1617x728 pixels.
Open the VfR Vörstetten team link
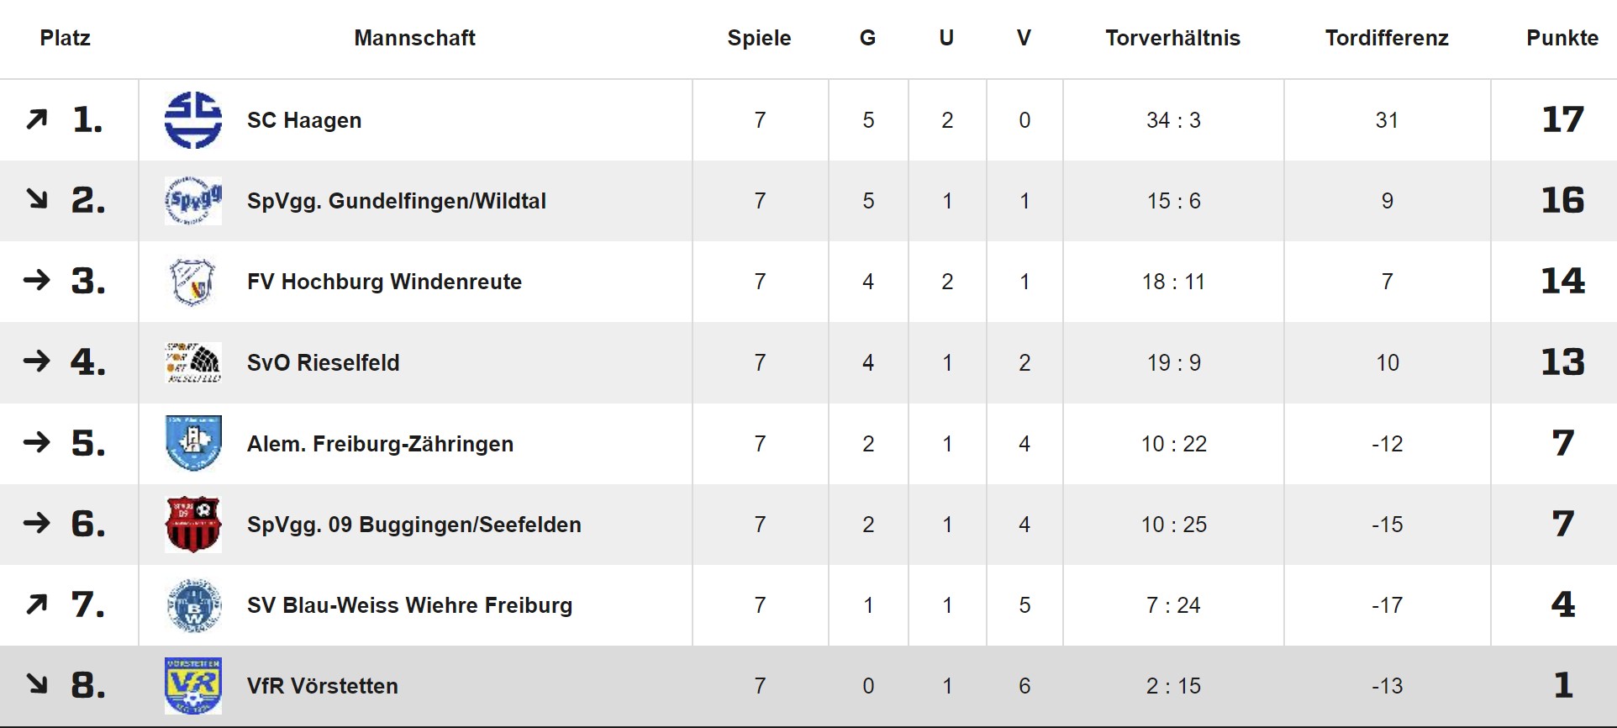coord(323,686)
